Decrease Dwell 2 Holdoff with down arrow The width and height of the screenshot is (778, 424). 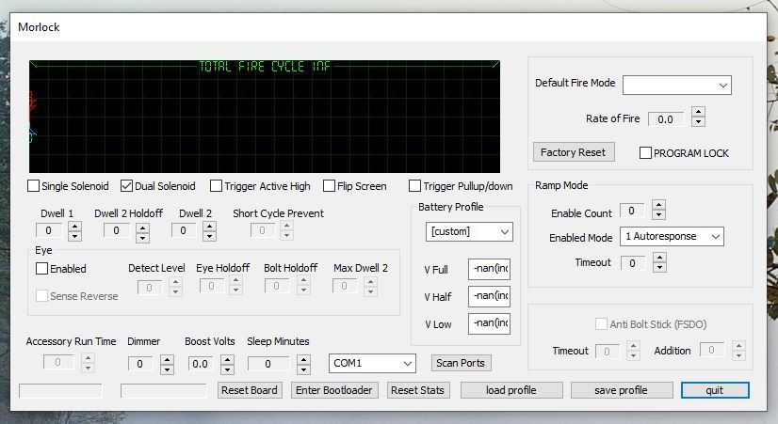point(143,237)
